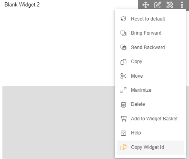
Task: Select the highlighted Copy Widget Id entry
Action: coord(150,147)
